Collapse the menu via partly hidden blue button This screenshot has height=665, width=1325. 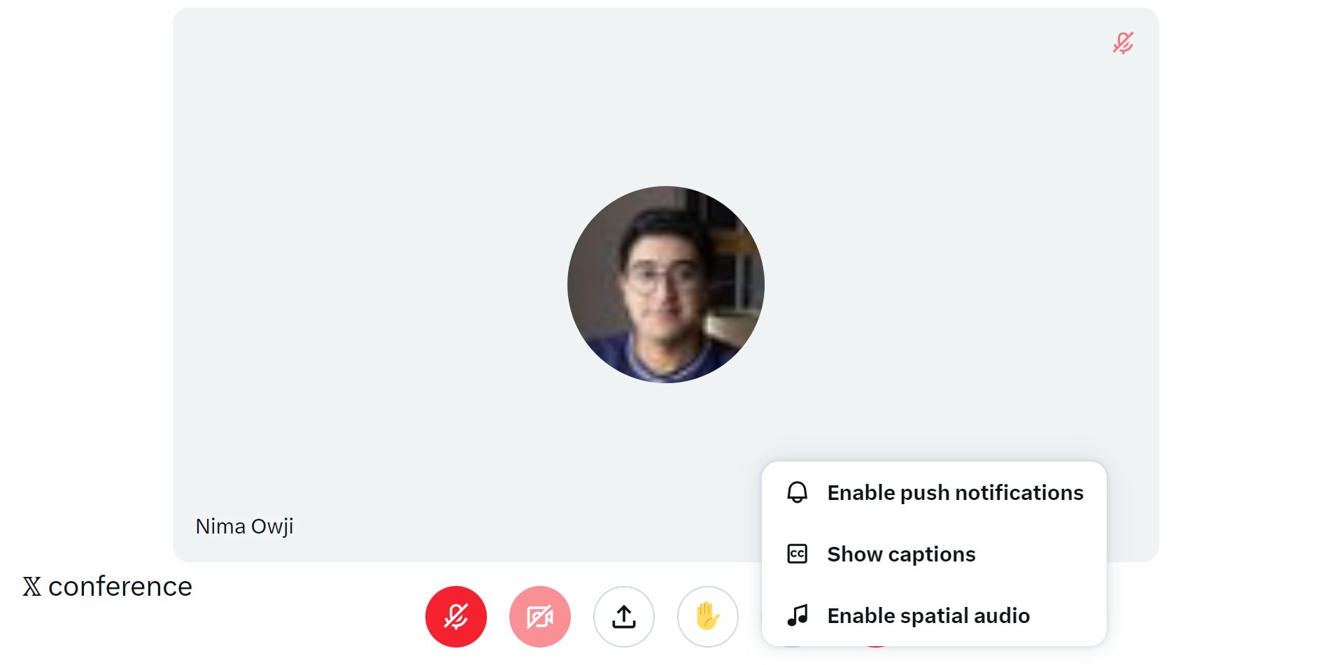tap(791, 648)
